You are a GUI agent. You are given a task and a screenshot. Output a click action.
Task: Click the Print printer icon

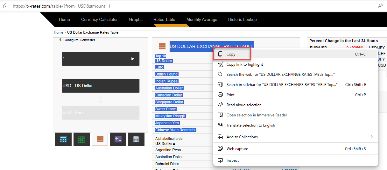(x=220, y=95)
